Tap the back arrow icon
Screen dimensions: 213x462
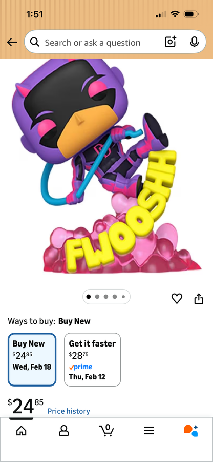[x=12, y=43]
